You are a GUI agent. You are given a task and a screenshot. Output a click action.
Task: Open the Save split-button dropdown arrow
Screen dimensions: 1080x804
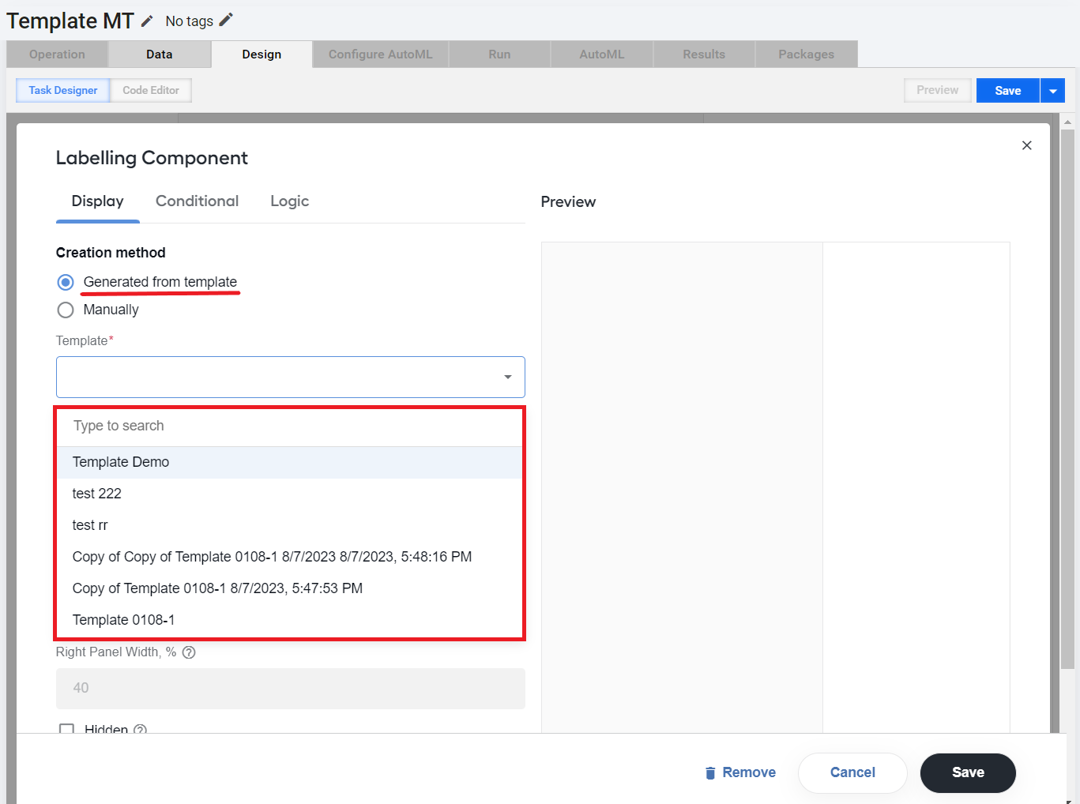point(1052,91)
